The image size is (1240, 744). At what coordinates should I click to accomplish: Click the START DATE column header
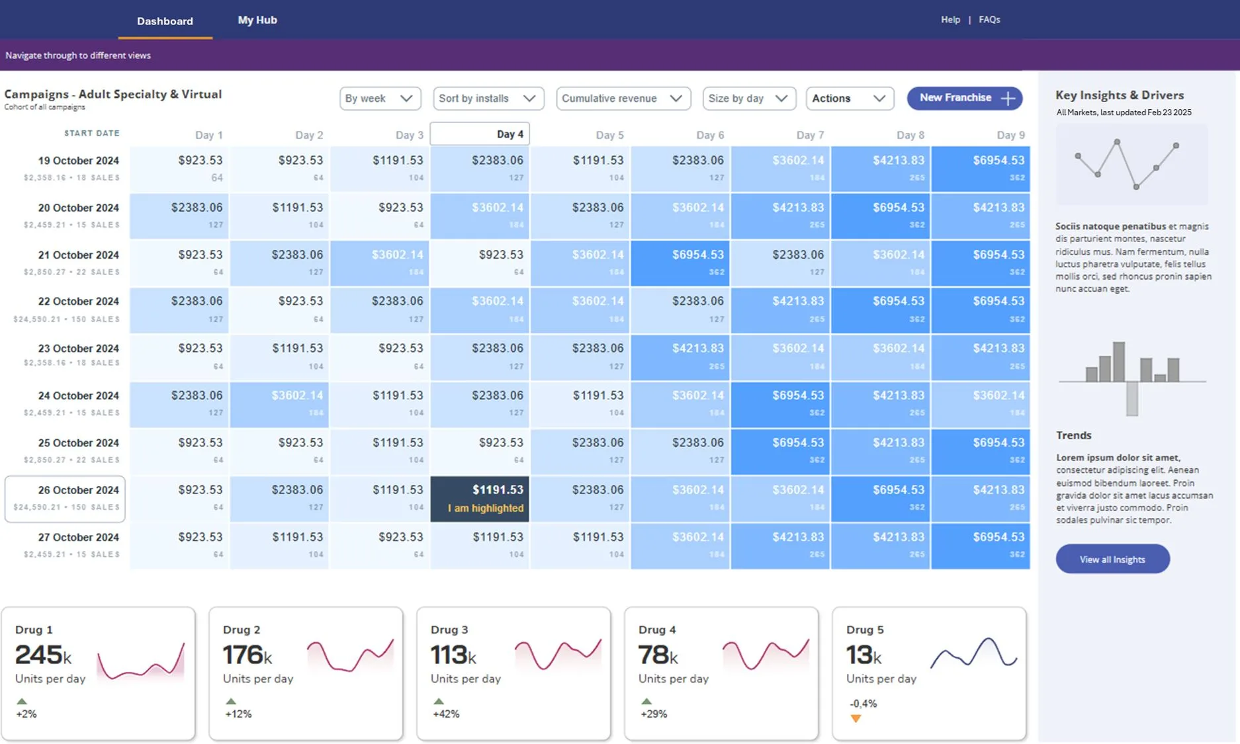pyautogui.click(x=92, y=133)
